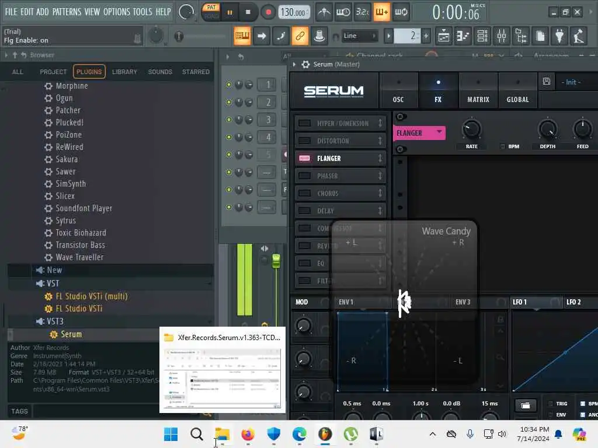
Task: Open Serum GLOBAL tab
Action: point(517,91)
